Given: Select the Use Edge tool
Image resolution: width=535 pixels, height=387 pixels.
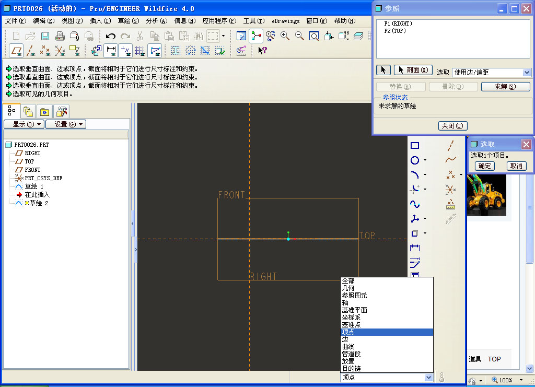Looking at the screenshot, I should (x=414, y=233).
